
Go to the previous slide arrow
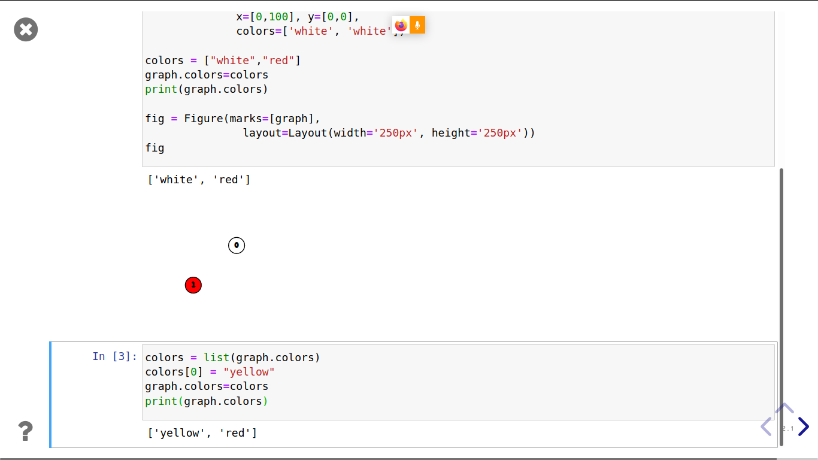coord(766,426)
